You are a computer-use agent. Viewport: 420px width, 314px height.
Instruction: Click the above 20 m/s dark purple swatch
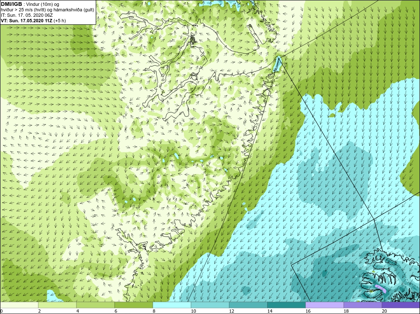coord(401,305)
